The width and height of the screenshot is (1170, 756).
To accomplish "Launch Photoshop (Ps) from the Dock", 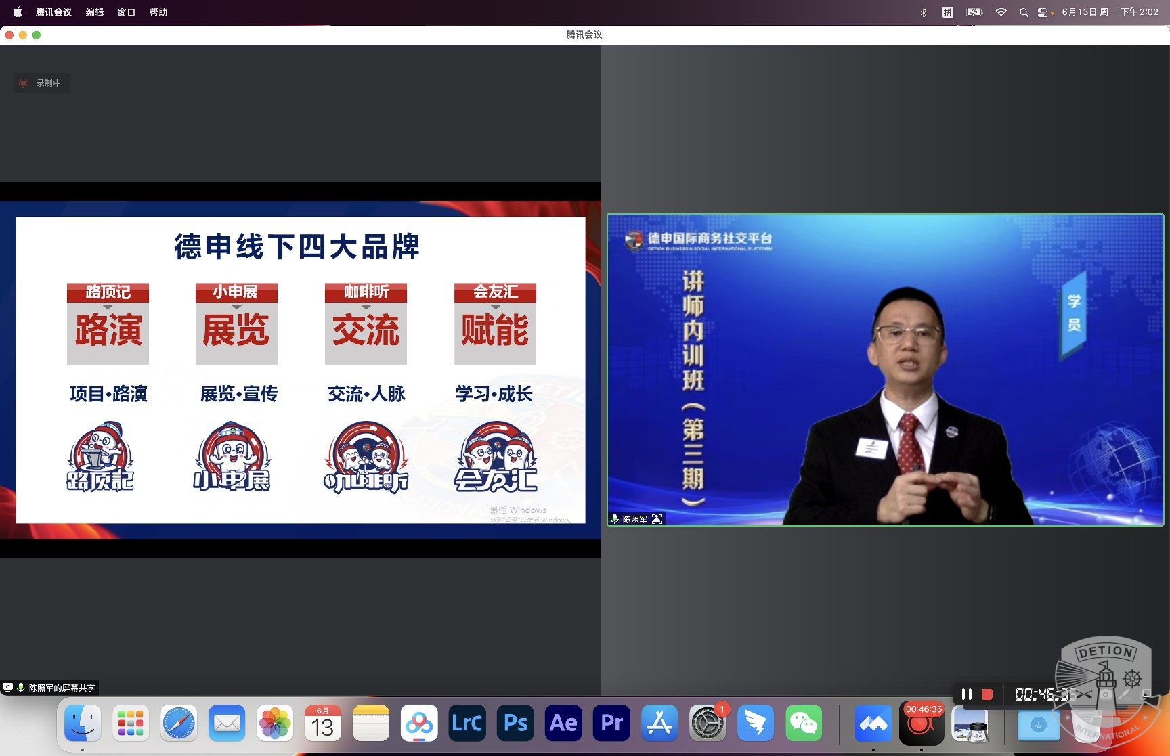I will [x=515, y=724].
